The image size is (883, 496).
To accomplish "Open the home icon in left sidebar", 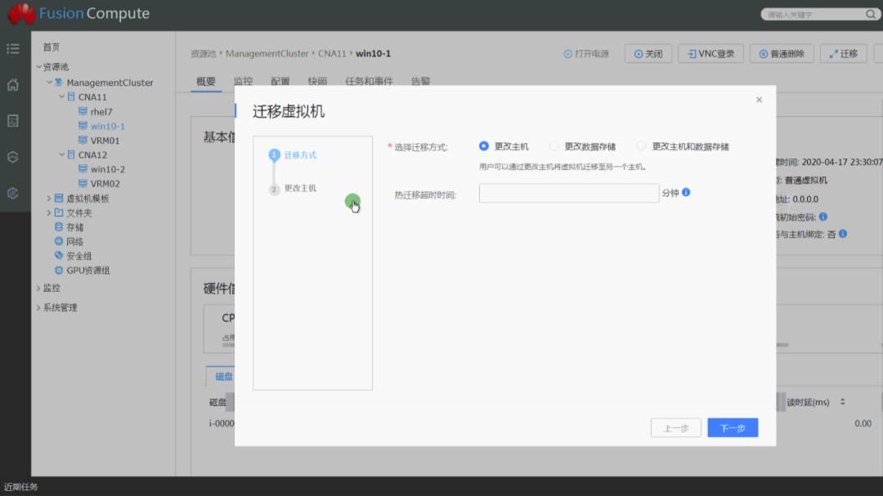I will pyautogui.click(x=13, y=85).
